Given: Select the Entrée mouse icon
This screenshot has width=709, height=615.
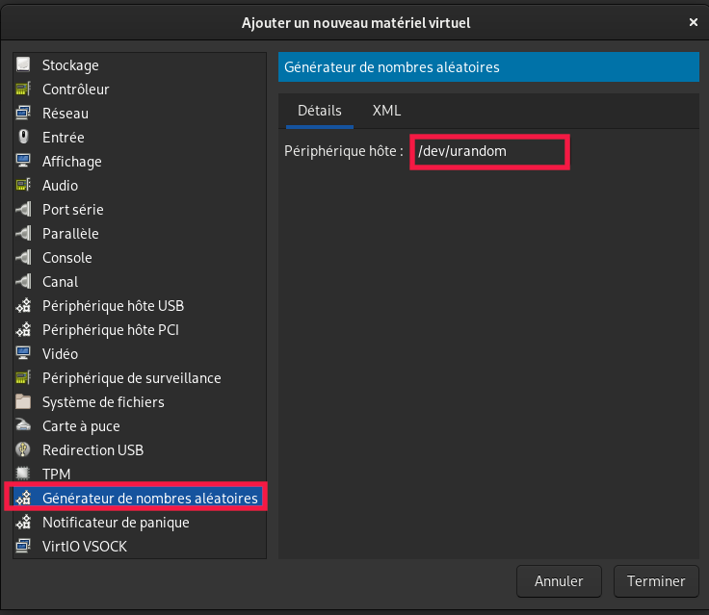Looking at the screenshot, I should pyautogui.click(x=24, y=138).
